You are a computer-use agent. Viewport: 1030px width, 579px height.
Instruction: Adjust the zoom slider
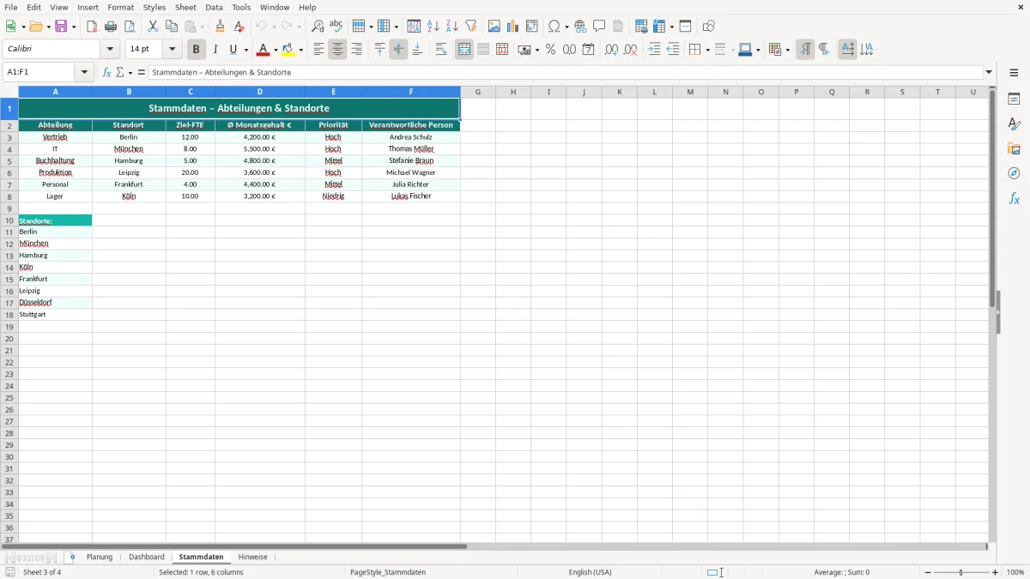961,572
